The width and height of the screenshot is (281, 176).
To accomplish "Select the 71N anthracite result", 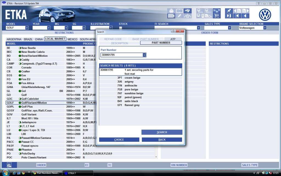I will [x=140, y=86].
